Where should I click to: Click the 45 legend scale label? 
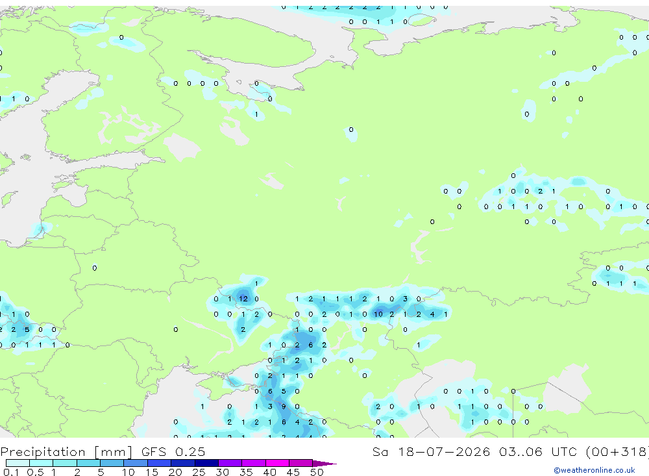(x=293, y=472)
